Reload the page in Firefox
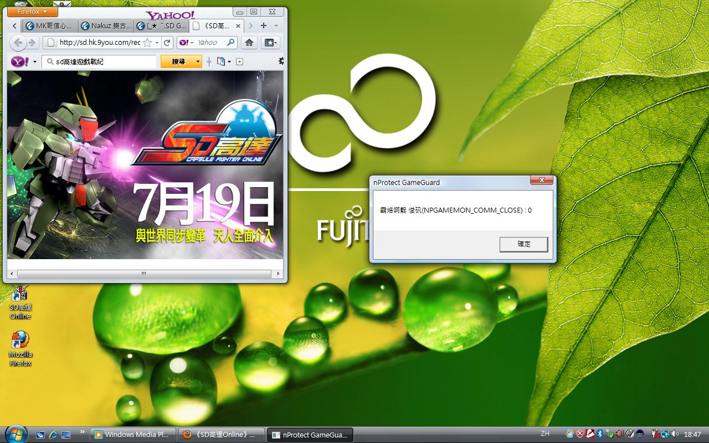The image size is (709, 443). tap(167, 43)
